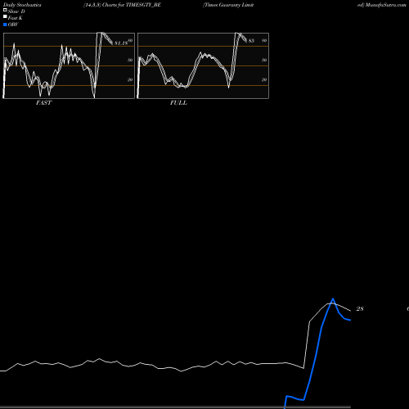Click the 81.18 value in FAST chart
The image size is (409, 409).
(x=121, y=43)
